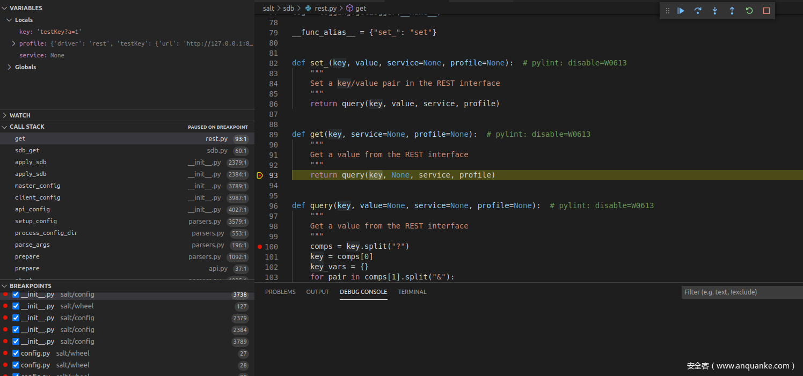Expand the profile variable in Locals

point(13,43)
